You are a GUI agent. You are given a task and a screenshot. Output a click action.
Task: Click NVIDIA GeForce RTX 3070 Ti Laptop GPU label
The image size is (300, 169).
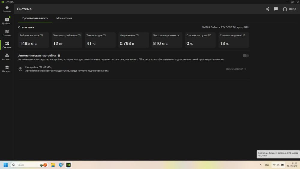click(x=225, y=27)
